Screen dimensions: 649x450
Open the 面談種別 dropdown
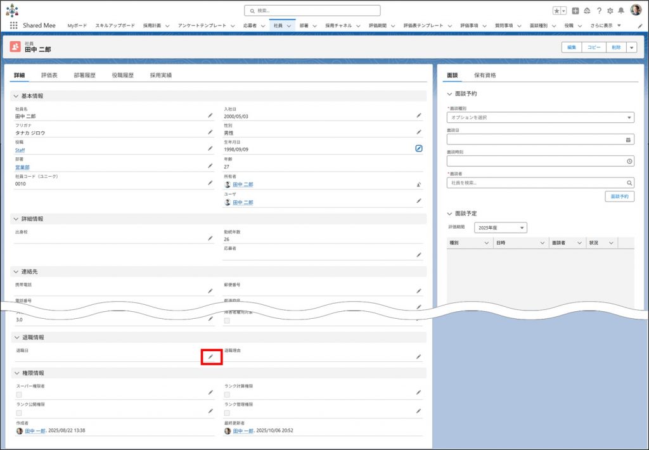coord(540,117)
